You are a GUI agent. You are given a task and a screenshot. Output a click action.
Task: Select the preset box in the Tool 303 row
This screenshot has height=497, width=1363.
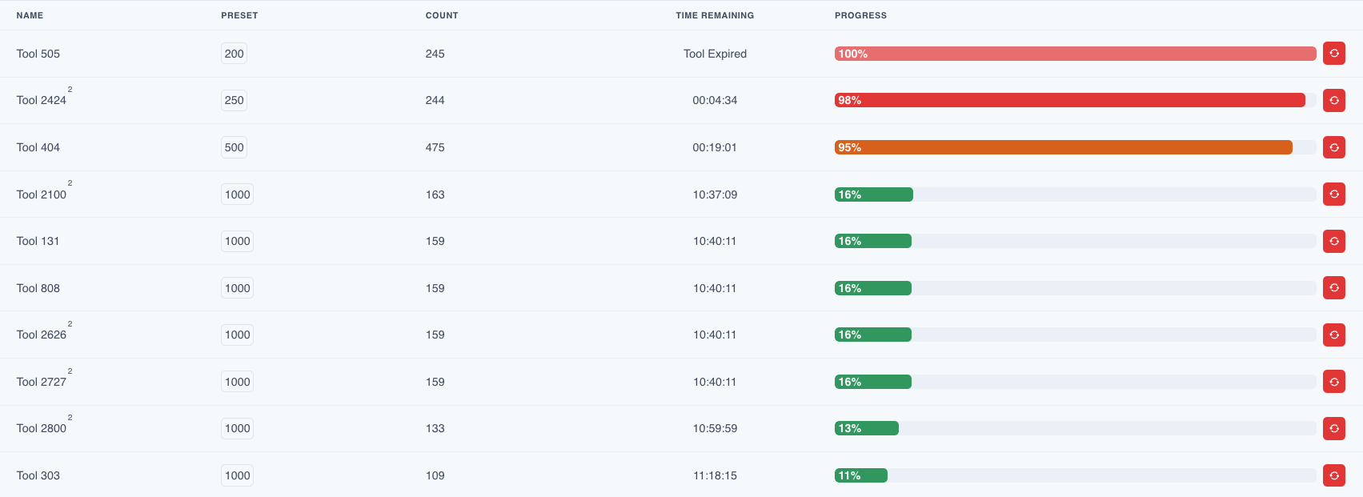(x=238, y=475)
